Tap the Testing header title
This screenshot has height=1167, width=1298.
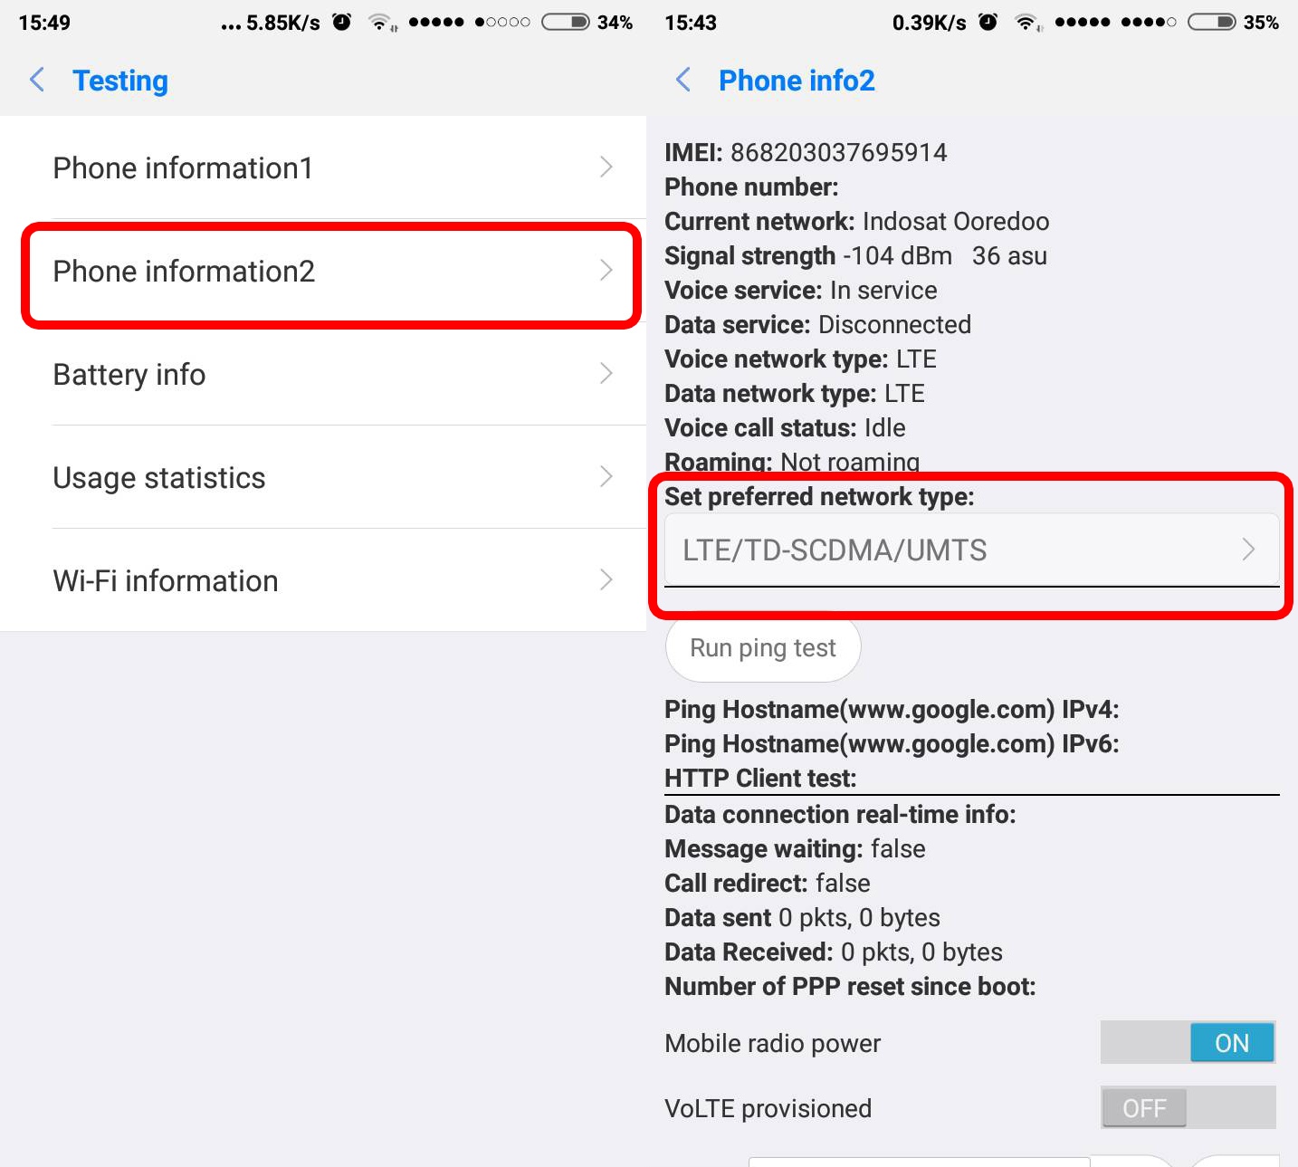coord(120,81)
